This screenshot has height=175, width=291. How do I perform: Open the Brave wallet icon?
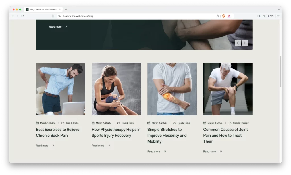264,16
